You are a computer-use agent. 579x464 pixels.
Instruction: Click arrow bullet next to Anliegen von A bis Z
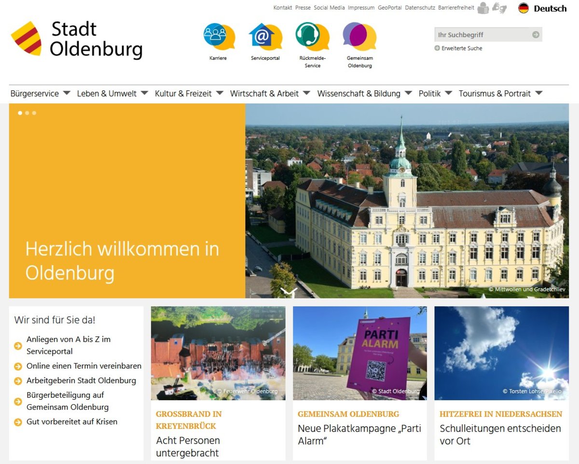click(18, 346)
